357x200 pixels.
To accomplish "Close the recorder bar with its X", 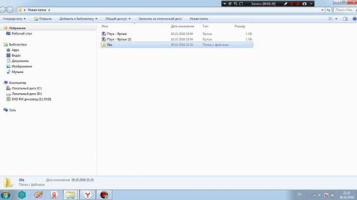I will (311, 4).
